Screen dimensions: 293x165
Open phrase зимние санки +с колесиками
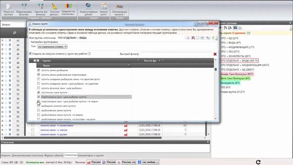click(57, 126)
